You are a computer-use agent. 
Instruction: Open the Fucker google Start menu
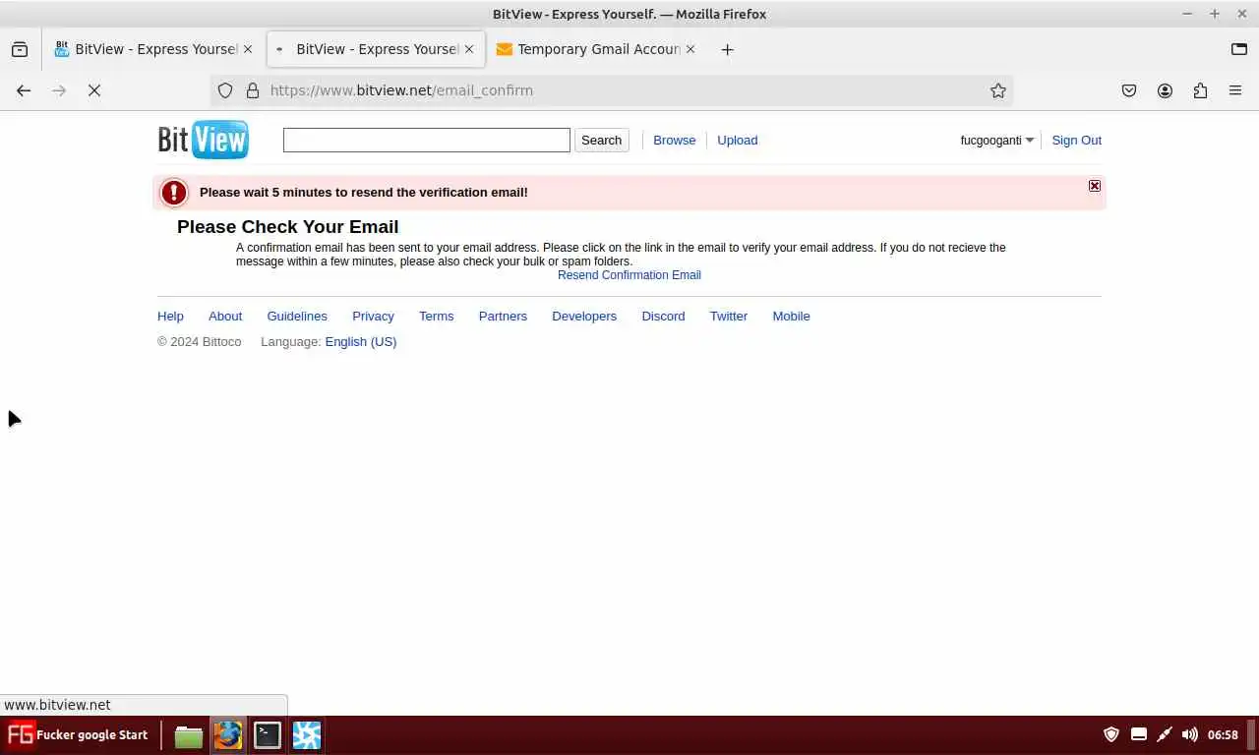pos(79,734)
